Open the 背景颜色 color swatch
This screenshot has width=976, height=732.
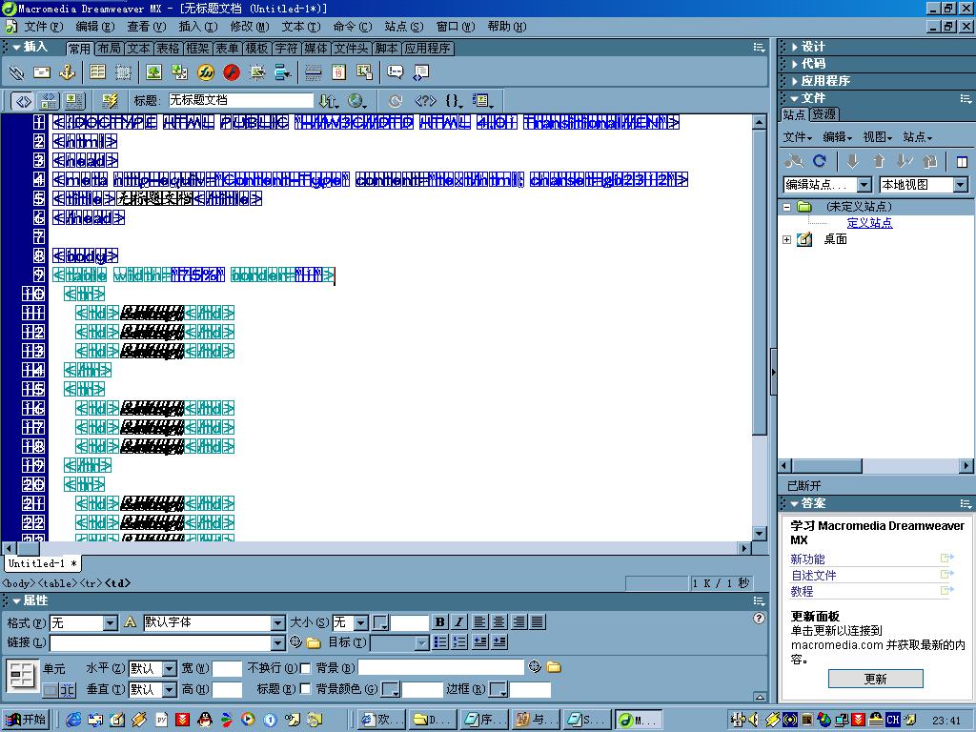(390, 690)
